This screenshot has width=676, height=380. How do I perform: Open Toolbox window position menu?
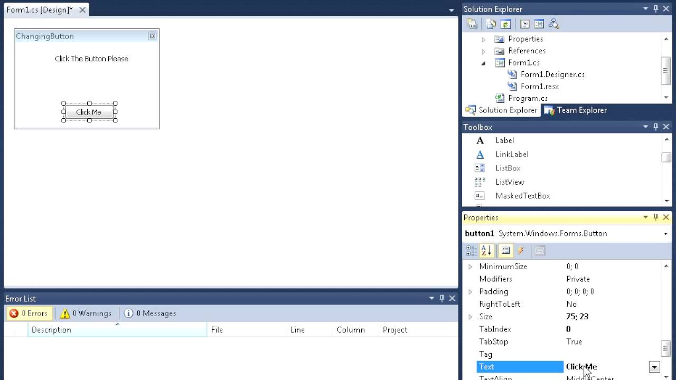pyautogui.click(x=645, y=127)
